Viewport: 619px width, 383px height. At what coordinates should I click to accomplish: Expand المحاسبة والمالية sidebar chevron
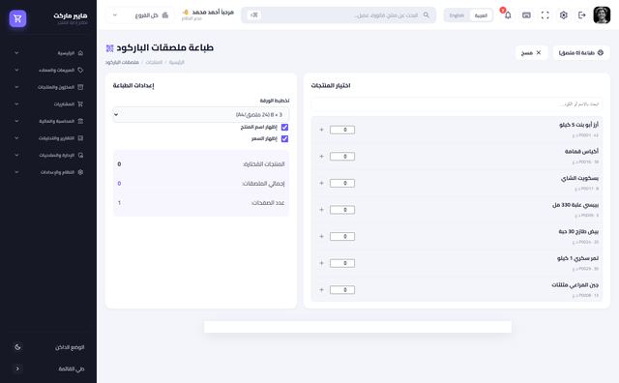tap(16, 121)
